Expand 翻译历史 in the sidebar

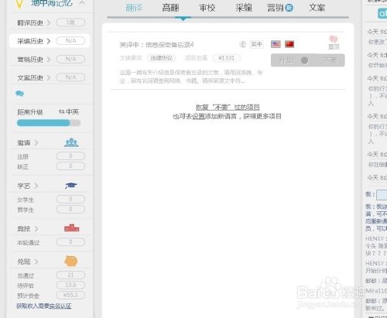(x=34, y=23)
